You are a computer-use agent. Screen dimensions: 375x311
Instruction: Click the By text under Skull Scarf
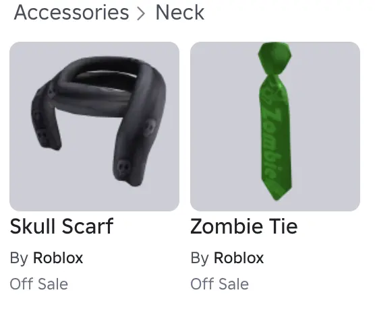pos(19,258)
